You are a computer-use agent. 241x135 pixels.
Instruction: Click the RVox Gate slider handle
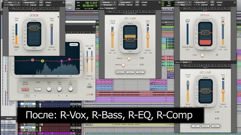(16, 45)
